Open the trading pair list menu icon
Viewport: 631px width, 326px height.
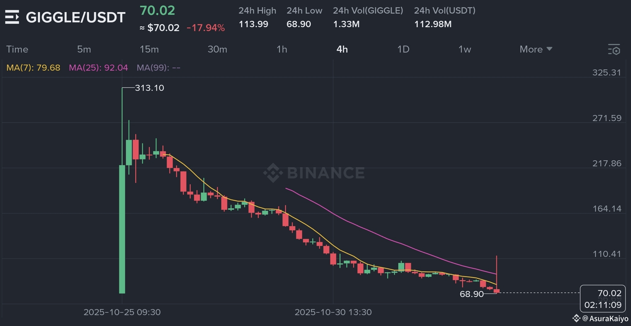coord(12,17)
